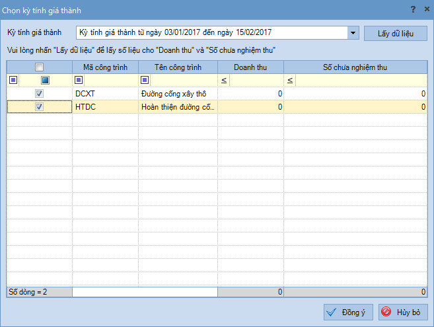This screenshot has height=327, width=434.
Task: Click the Lấy dữ liệu button
Action: pos(395,32)
